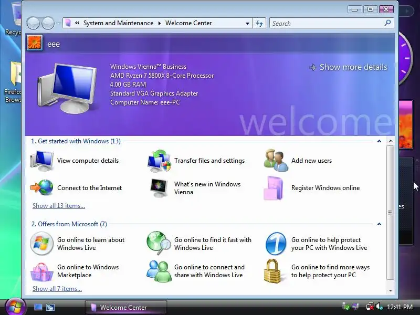Viewport: 420px width, 315px height.
Task: Open find it fast with Windows Live icon
Action: click(x=159, y=243)
